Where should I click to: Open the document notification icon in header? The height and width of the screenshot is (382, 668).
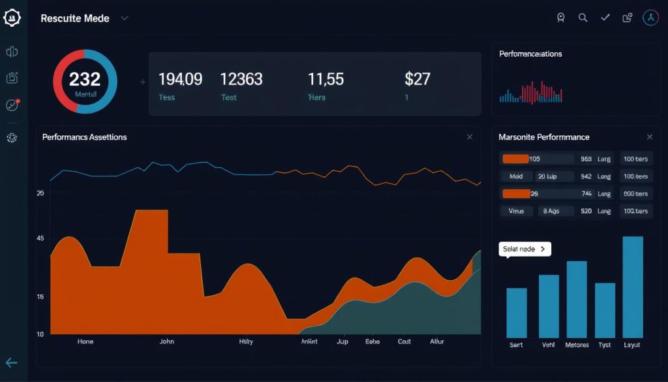click(x=628, y=18)
